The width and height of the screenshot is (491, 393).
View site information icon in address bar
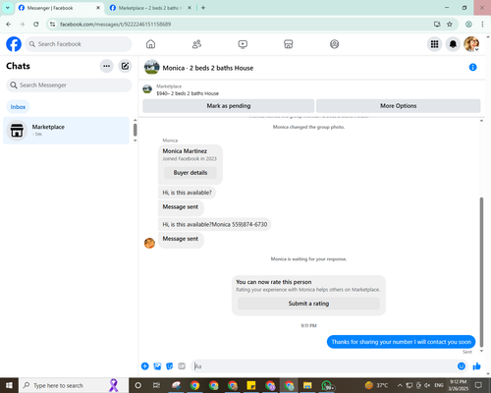click(52, 25)
